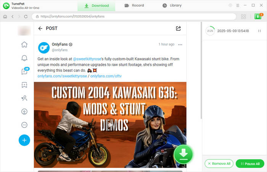Open messages icon with 28 badge
Viewport: 267px width, 172px height.
point(24,71)
